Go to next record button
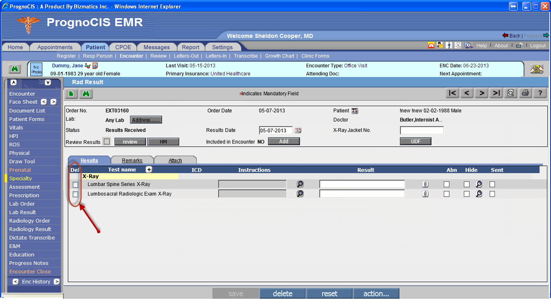 [482, 93]
